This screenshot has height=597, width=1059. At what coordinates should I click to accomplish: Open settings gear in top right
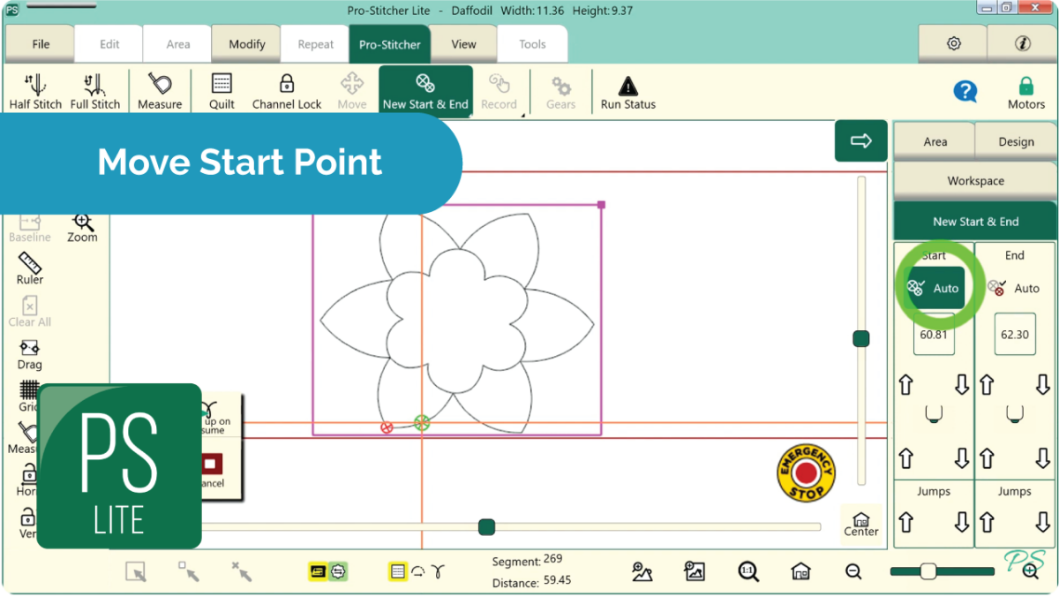[x=953, y=43]
